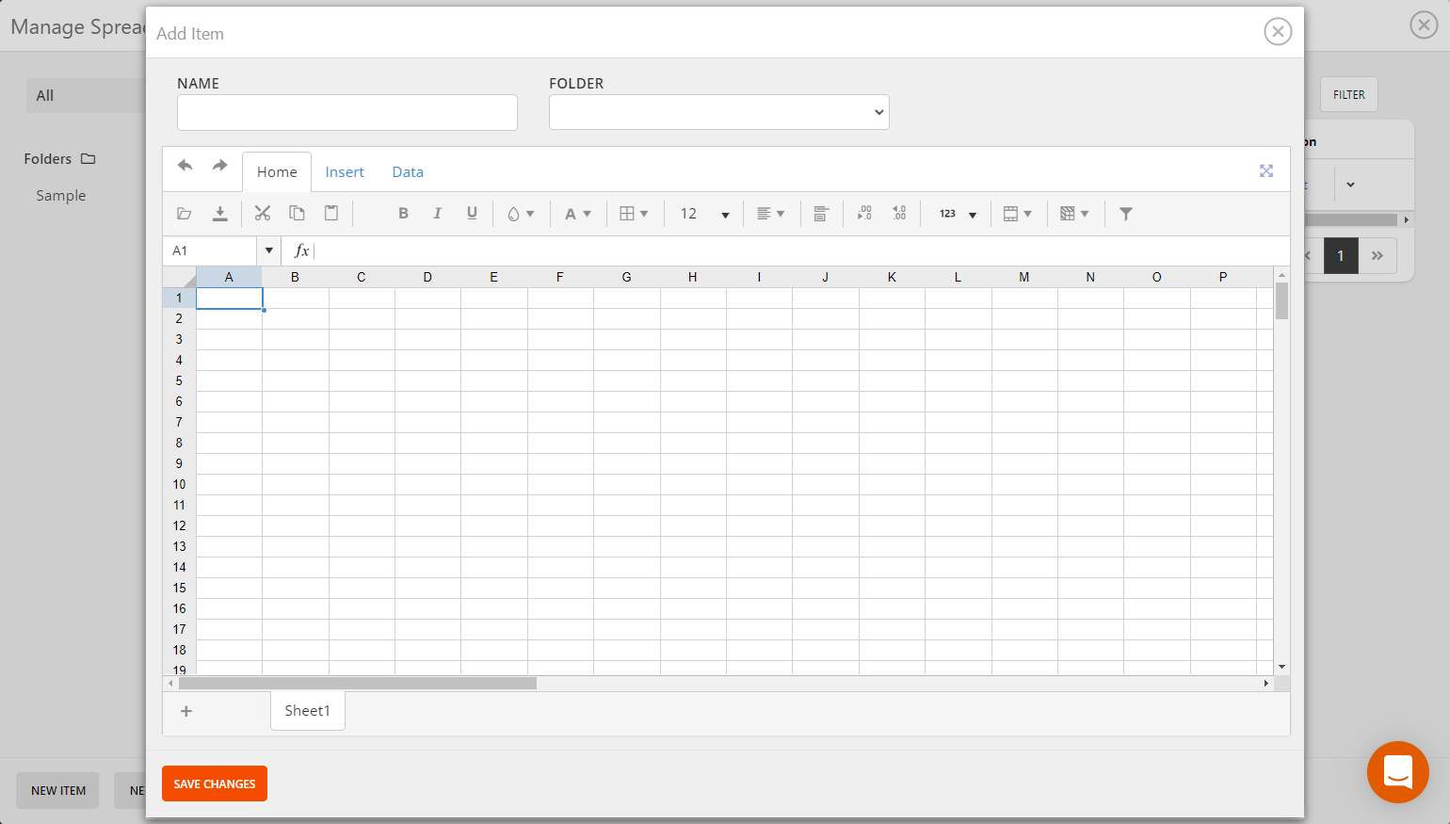This screenshot has width=1450, height=824.
Task: Click the SAVE CHANGES button
Action: 214,783
